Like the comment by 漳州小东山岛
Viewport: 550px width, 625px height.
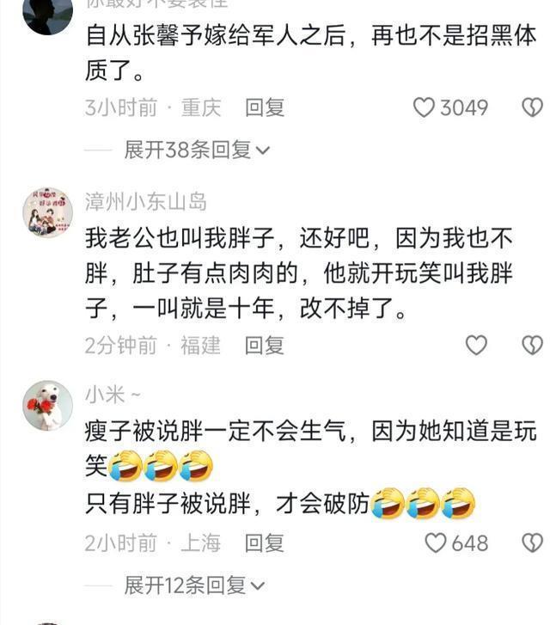pos(476,346)
